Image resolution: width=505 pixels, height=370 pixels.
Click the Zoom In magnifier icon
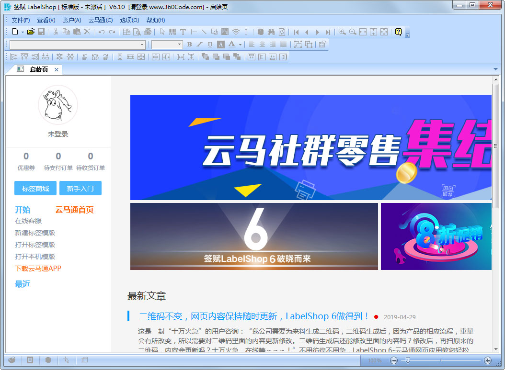point(343,33)
